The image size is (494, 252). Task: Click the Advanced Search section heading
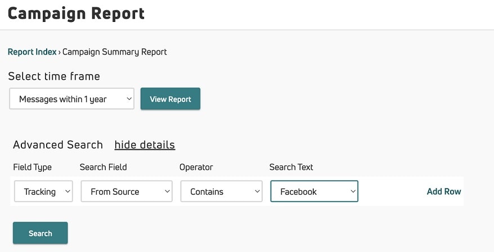coord(58,145)
